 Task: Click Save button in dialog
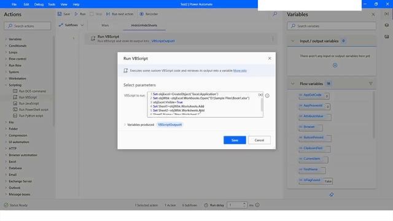click(x=235, y=140)
